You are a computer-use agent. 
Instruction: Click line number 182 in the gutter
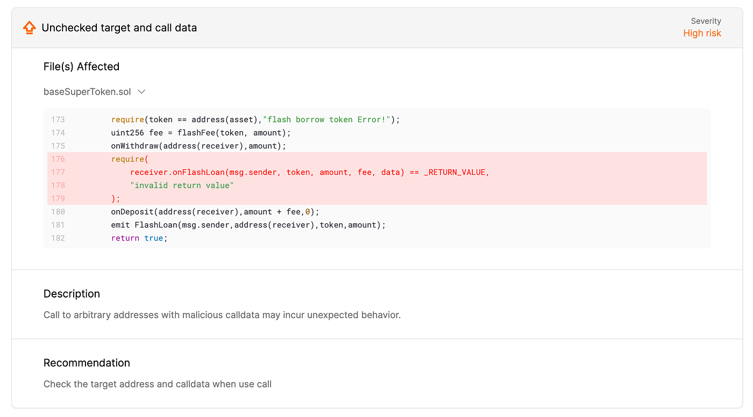click(58, 238)
